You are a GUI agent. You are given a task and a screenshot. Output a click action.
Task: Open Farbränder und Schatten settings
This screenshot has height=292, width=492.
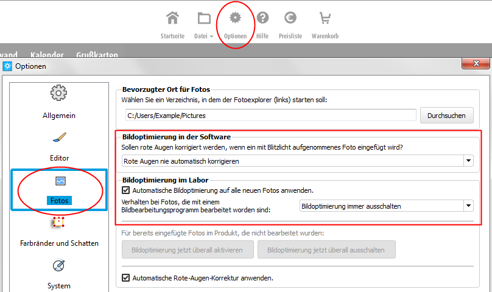point(59,232)
